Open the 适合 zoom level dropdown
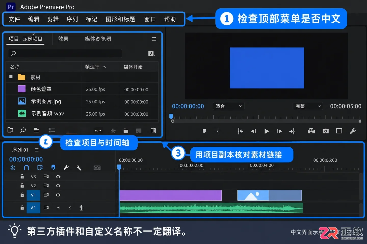The height and width of the screenshot is (244, 367). 229,106
